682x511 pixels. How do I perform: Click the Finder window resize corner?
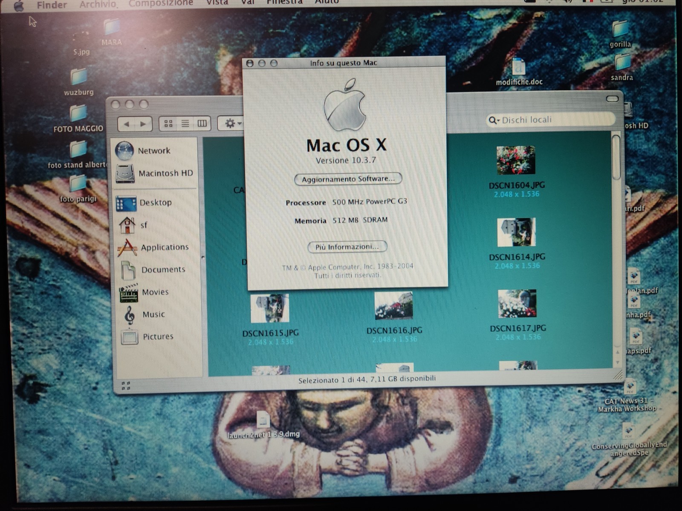(x=617, y=375)
